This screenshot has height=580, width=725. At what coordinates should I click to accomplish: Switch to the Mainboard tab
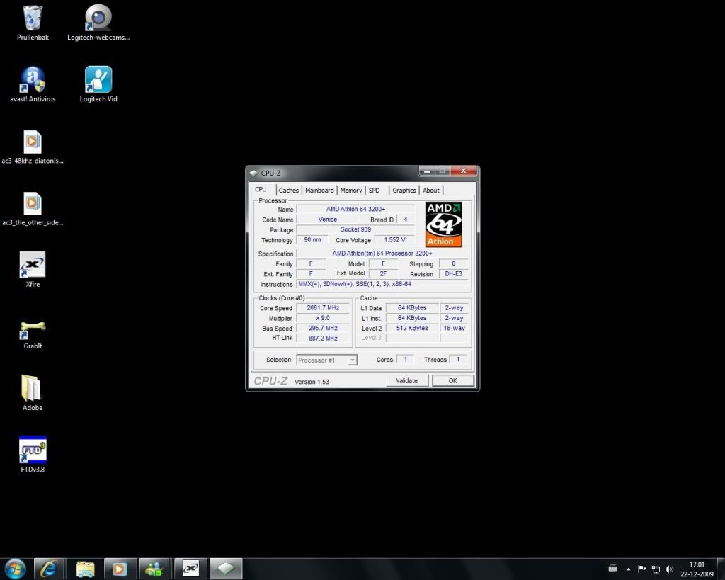[319, 190]
